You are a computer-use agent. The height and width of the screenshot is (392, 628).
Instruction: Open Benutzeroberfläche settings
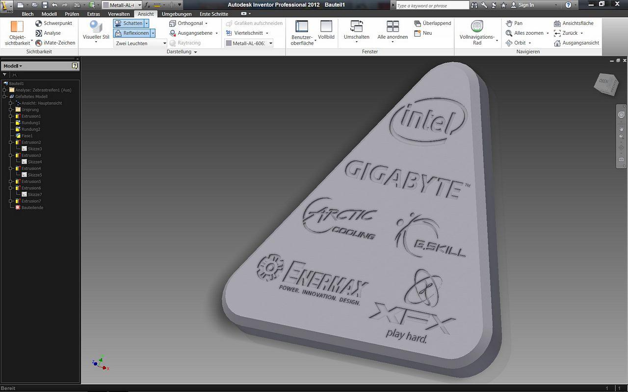(x=302, y=33)
